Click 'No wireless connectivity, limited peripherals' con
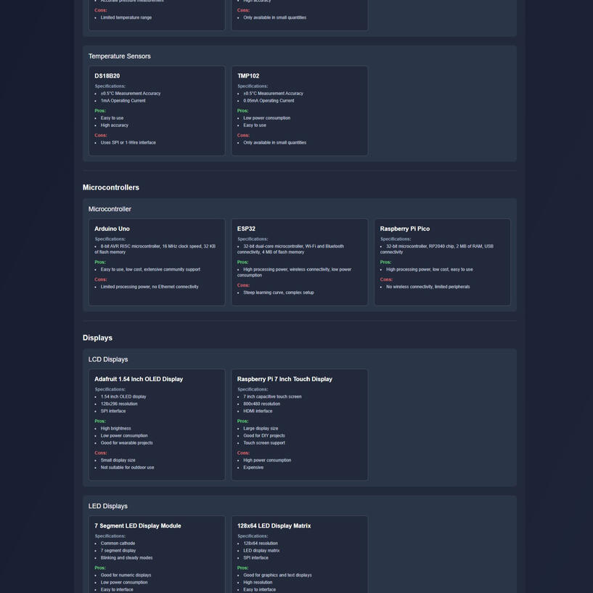The image size is (593, 593). 428,287
